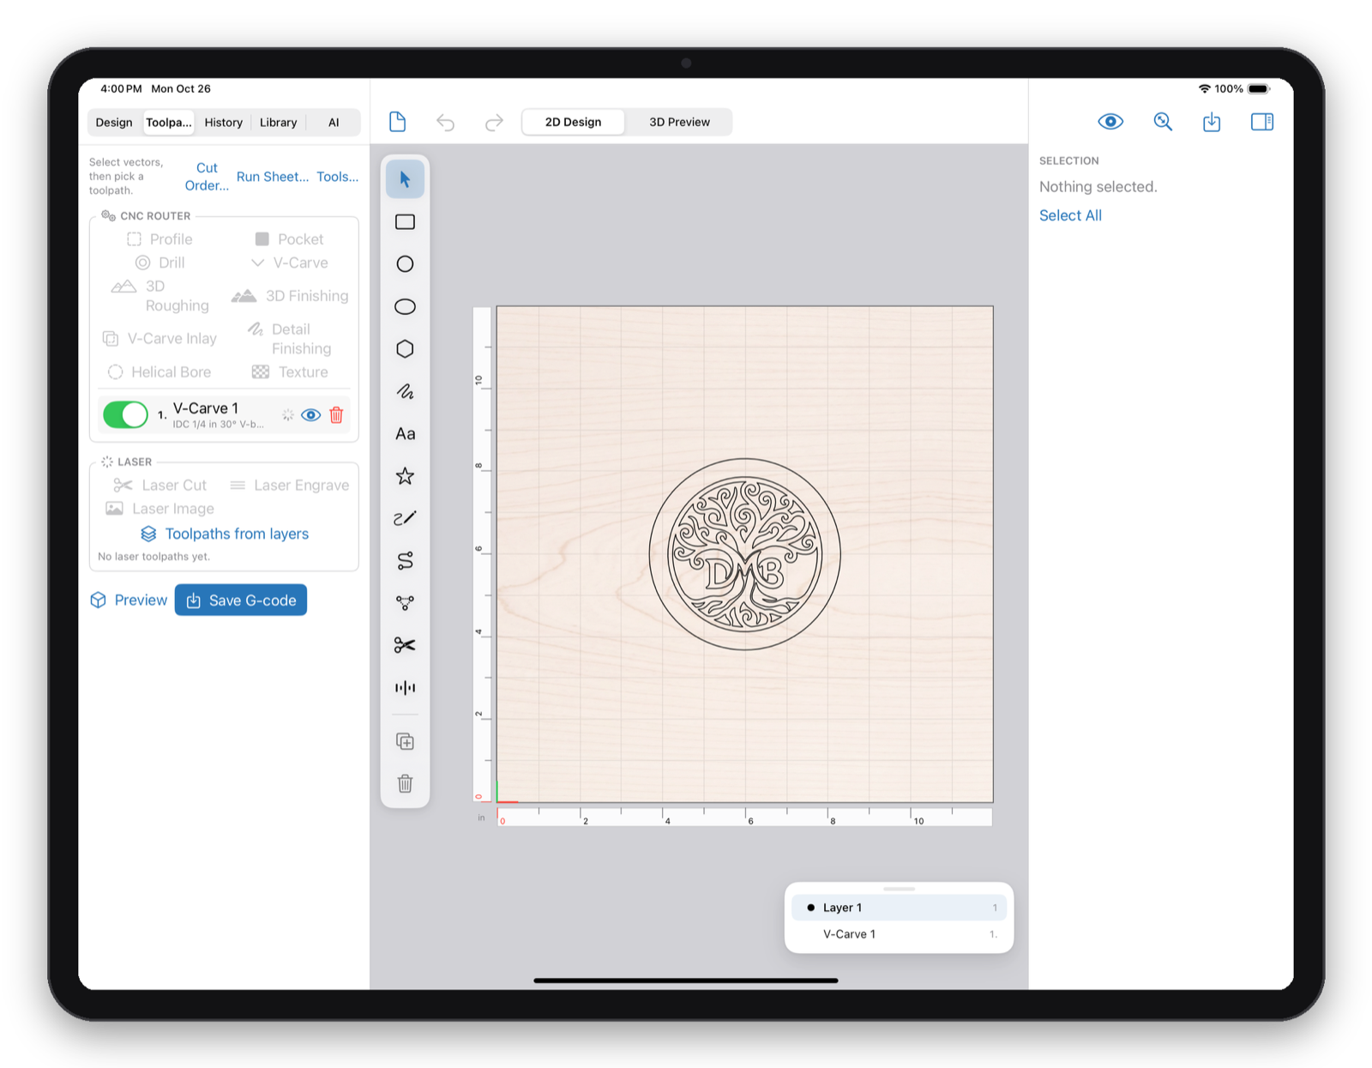Open the History tab

click(x=224, y=123)
